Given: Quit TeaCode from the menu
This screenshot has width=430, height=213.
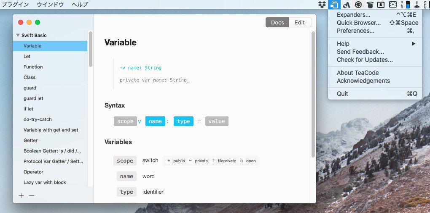Looking at the screenshot, I should coord(375,94).
